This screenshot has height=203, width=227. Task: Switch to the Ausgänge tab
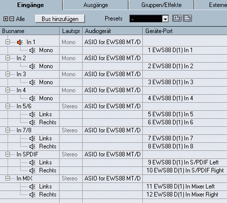96,5
